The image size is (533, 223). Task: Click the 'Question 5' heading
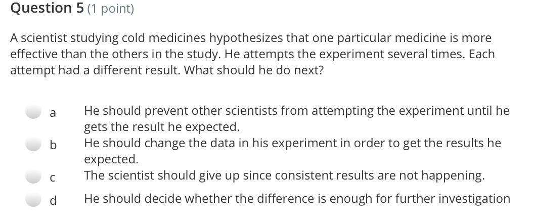pyautogui.click(x=47, y=8)
